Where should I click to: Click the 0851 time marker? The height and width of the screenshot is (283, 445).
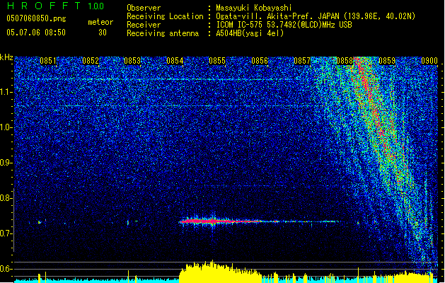click(48, 61)
